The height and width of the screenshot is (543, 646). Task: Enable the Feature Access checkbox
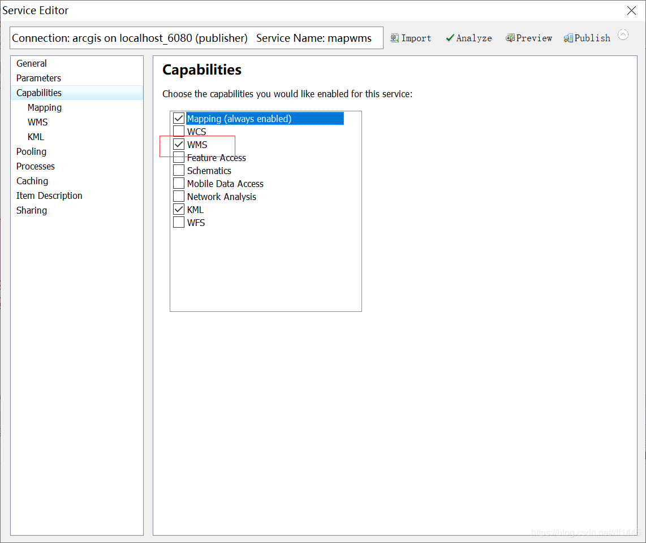(178, 157)
